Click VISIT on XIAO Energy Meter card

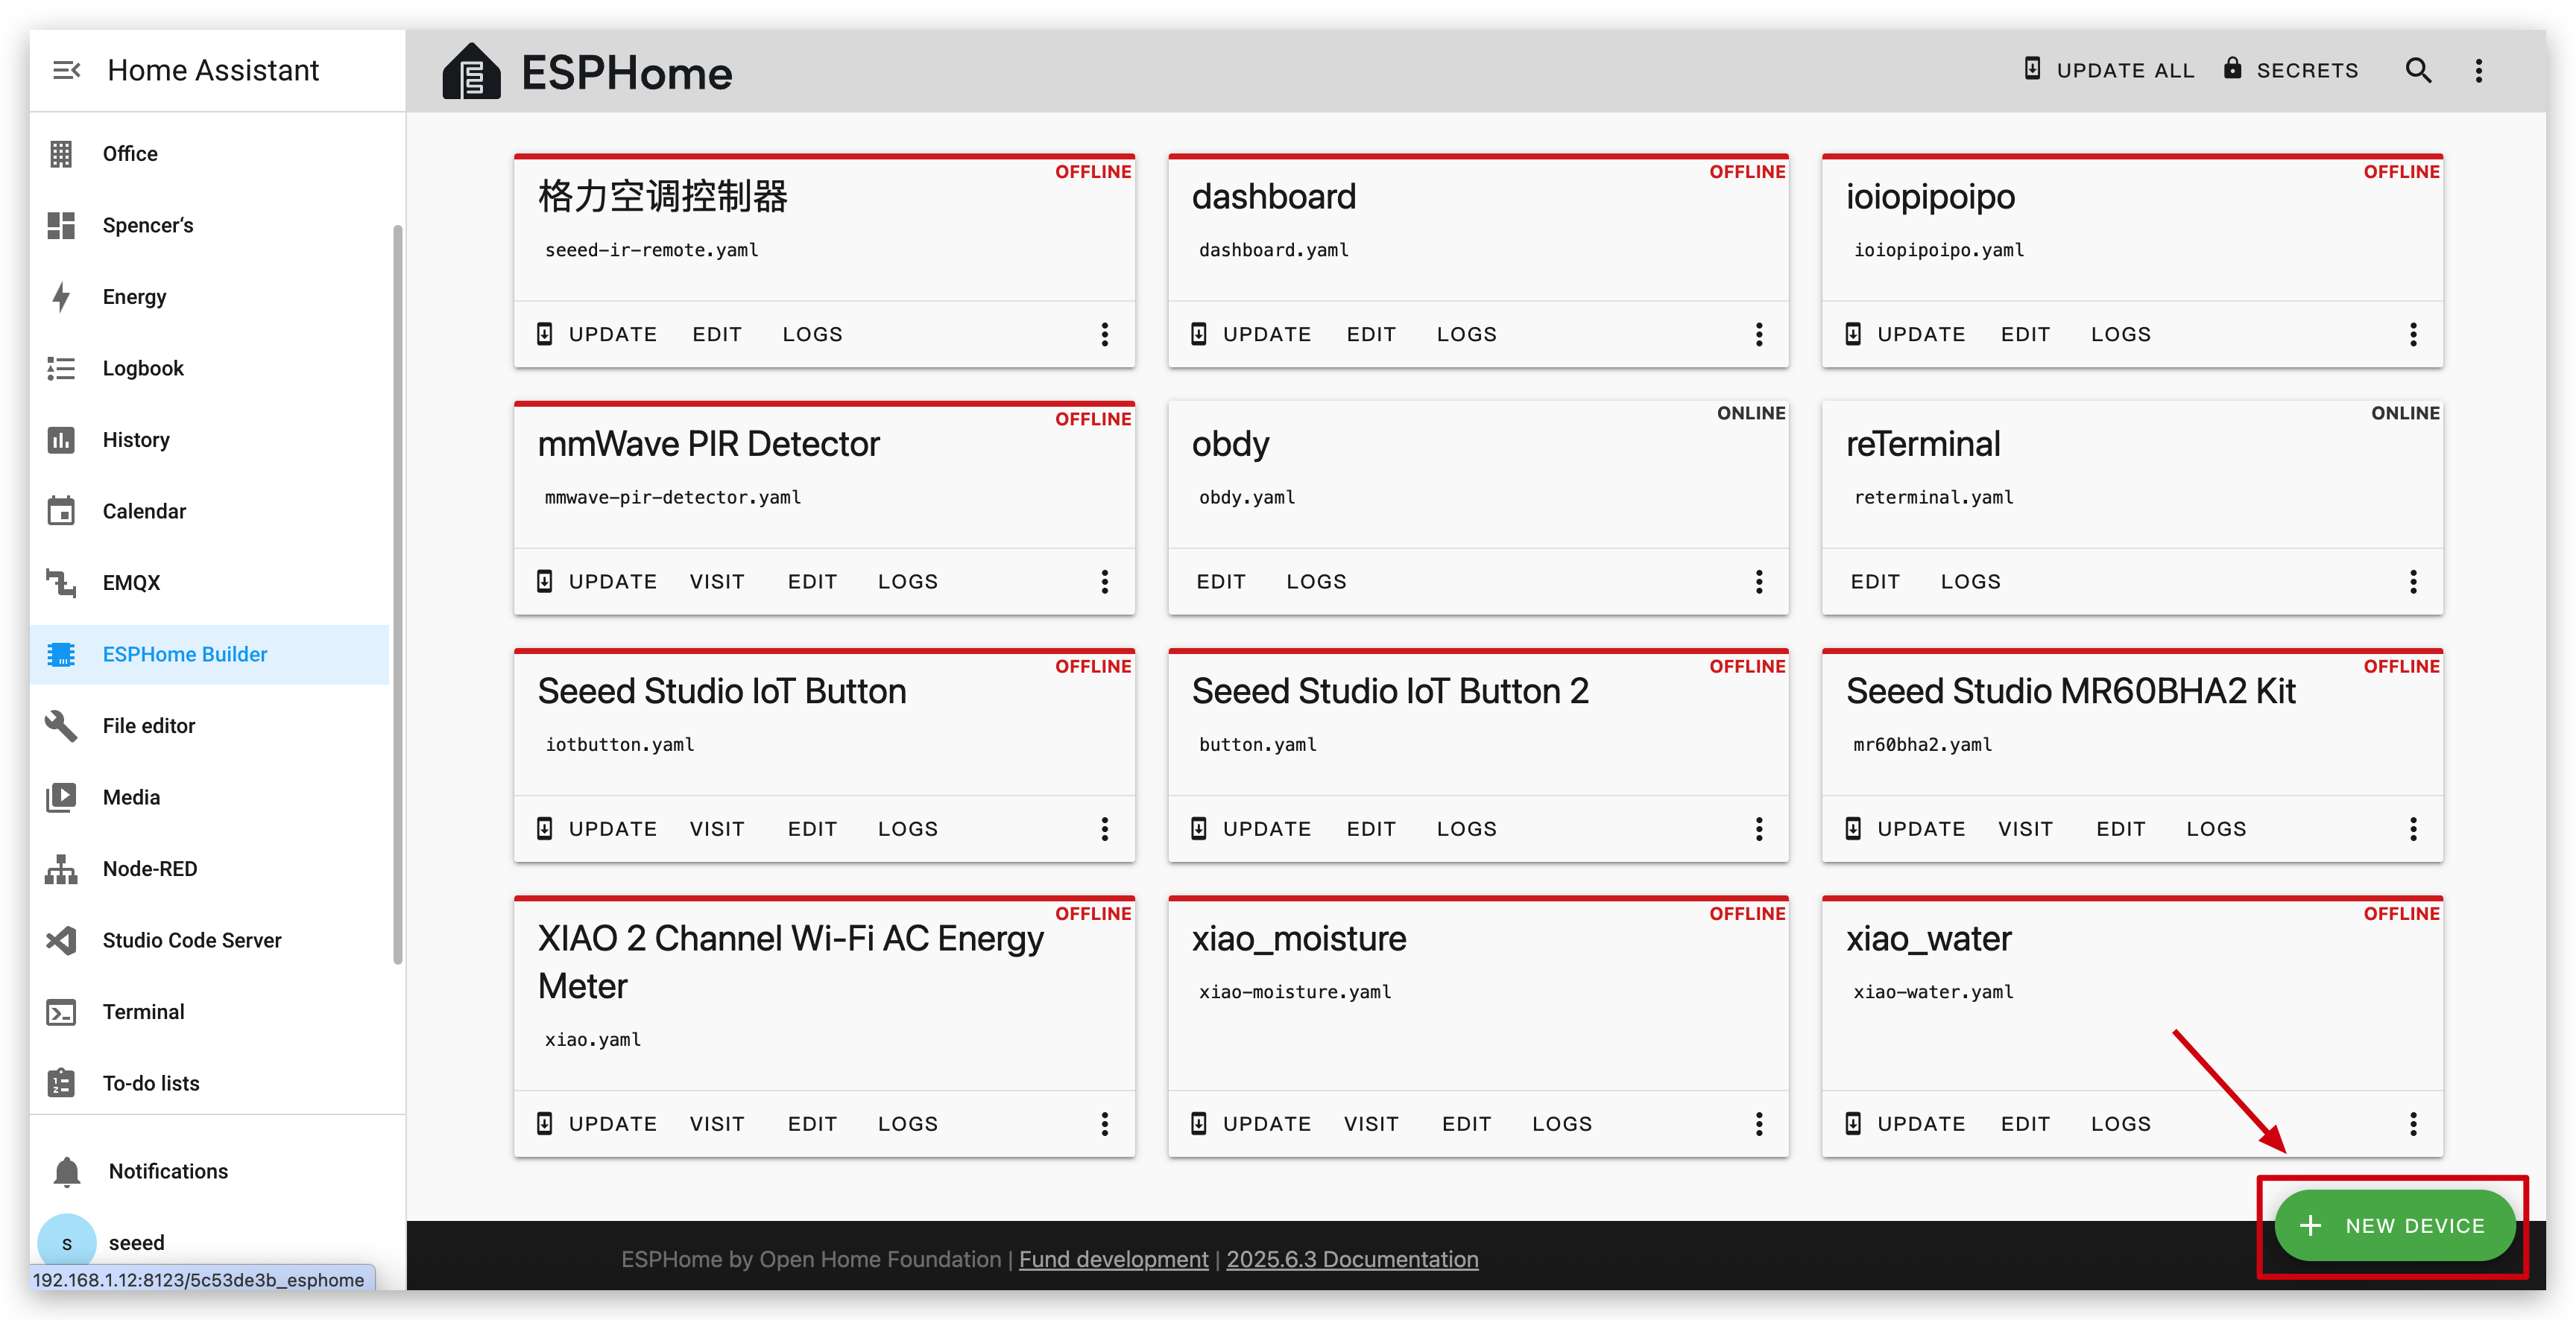coord(717,1124)
